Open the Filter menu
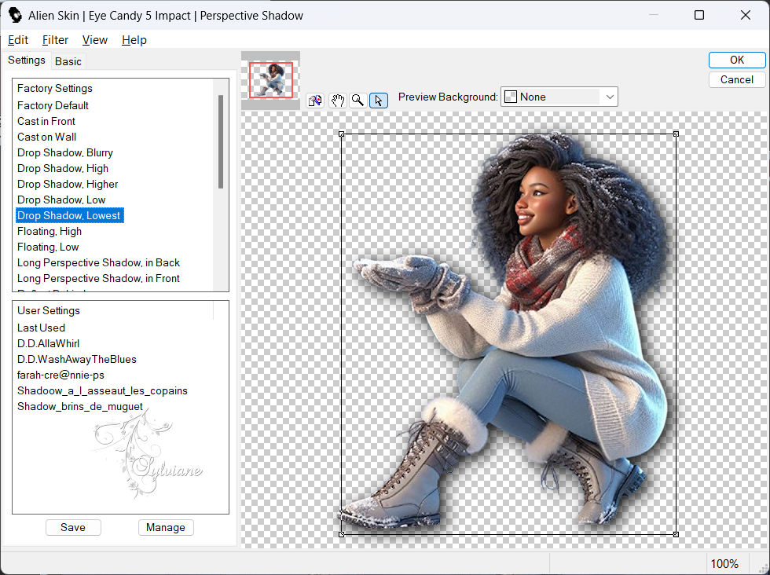The width and height of the screenshot is (770, 575). (55, 40)
